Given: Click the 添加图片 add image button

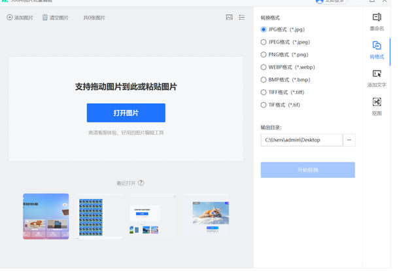Looking at the screenshot, I should click(20, 18).
